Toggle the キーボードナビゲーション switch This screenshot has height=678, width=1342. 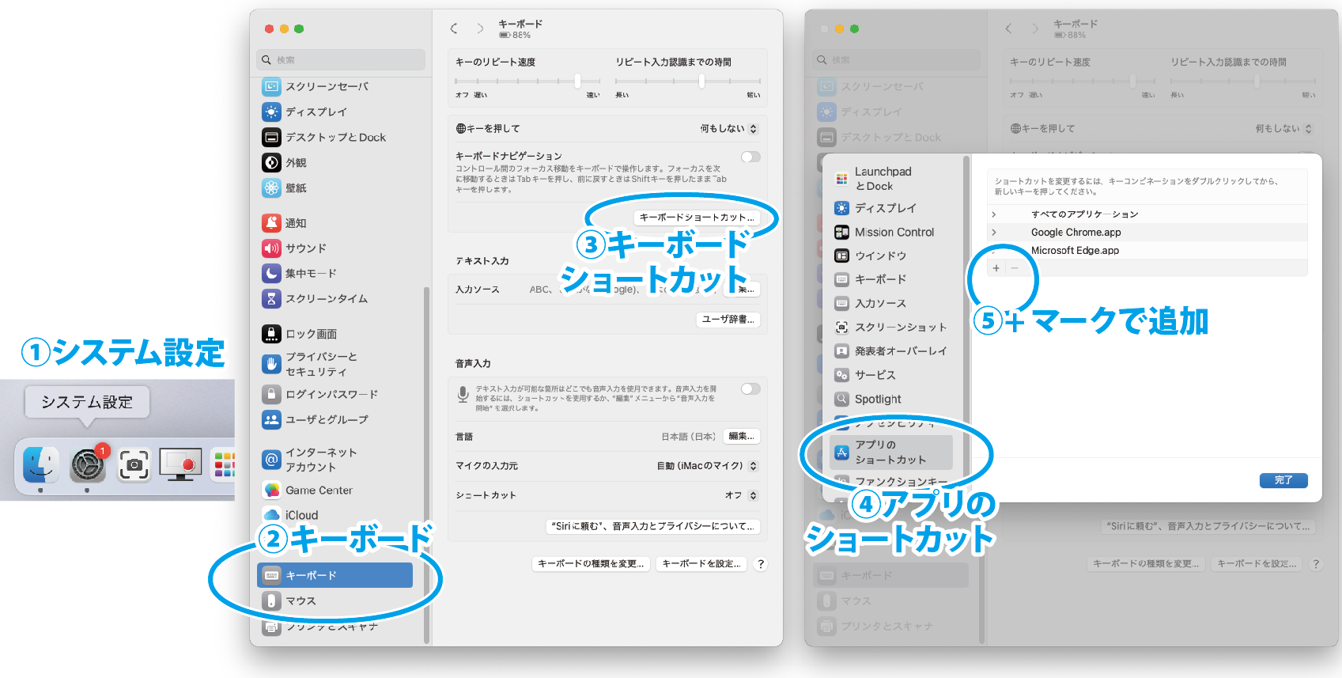click(750, 157)
